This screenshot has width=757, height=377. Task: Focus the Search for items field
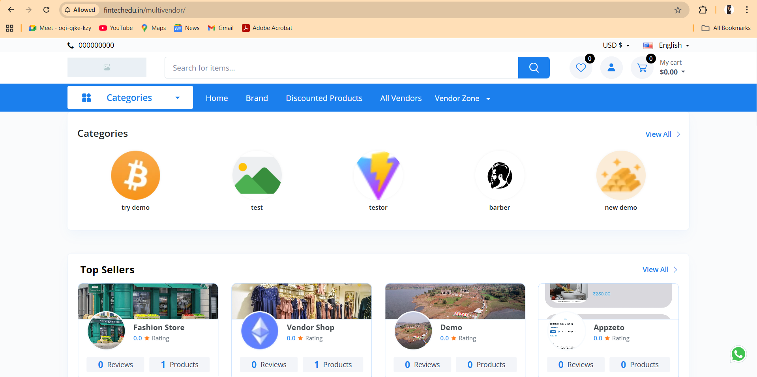pyautogui.click(x=341, y=68)
